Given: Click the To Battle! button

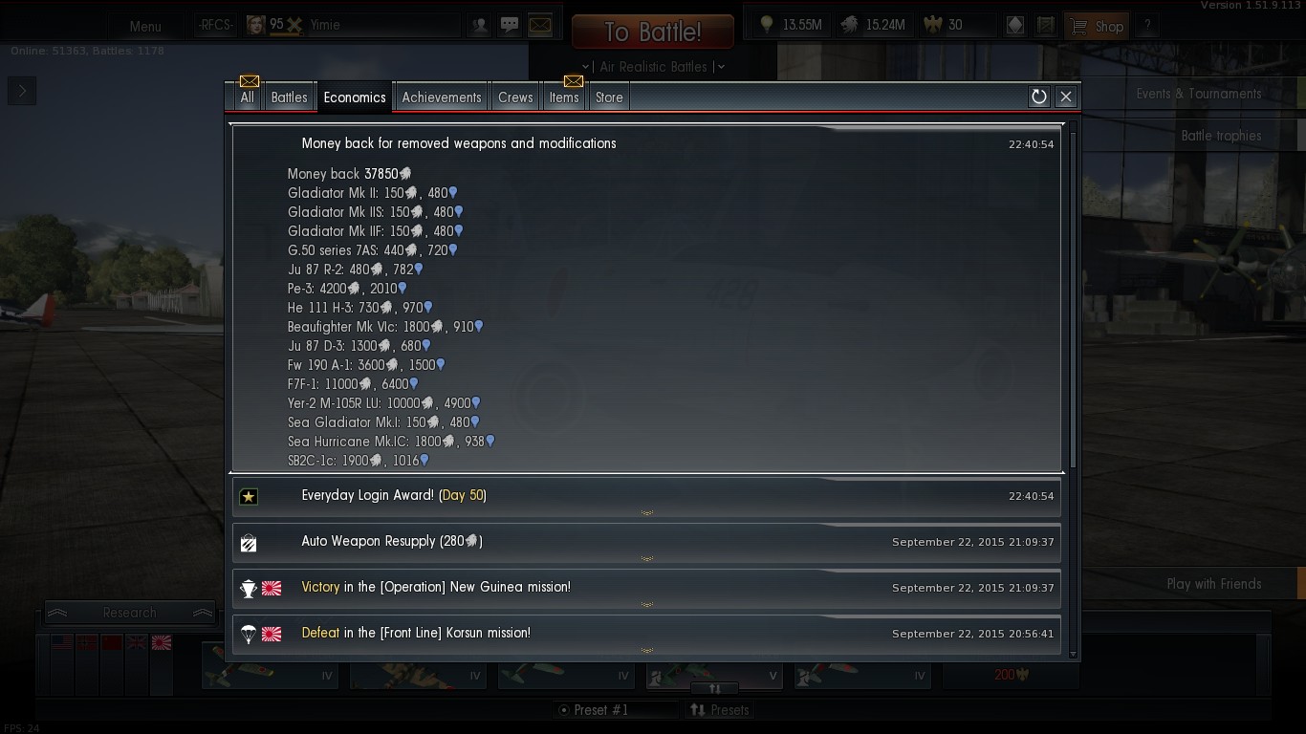Looking at the screenshot, I should 653,32.
